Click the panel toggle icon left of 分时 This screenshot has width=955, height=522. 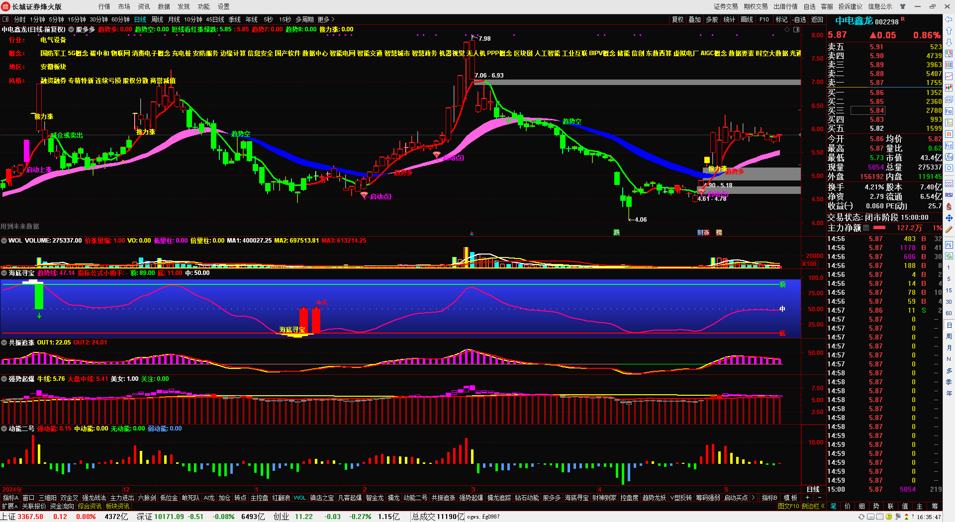[5, 19]
